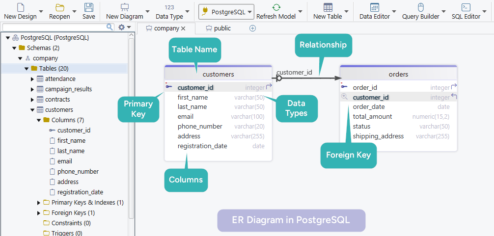Image resolution: width=494 pixels, height=236 pixels.
Task: Open the New Diagram dropdown arrow
Action: point(148,12)
